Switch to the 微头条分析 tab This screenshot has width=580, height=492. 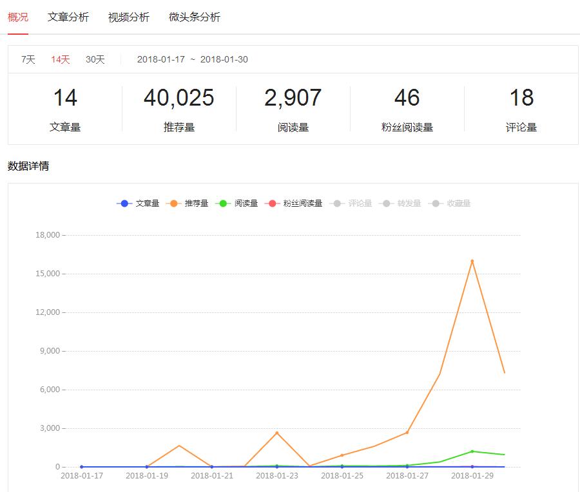coord(195,17)
